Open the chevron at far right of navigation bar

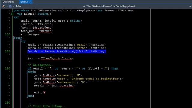point(190,6)
